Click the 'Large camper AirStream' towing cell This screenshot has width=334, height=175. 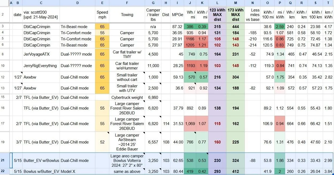(x=127, y=142)
